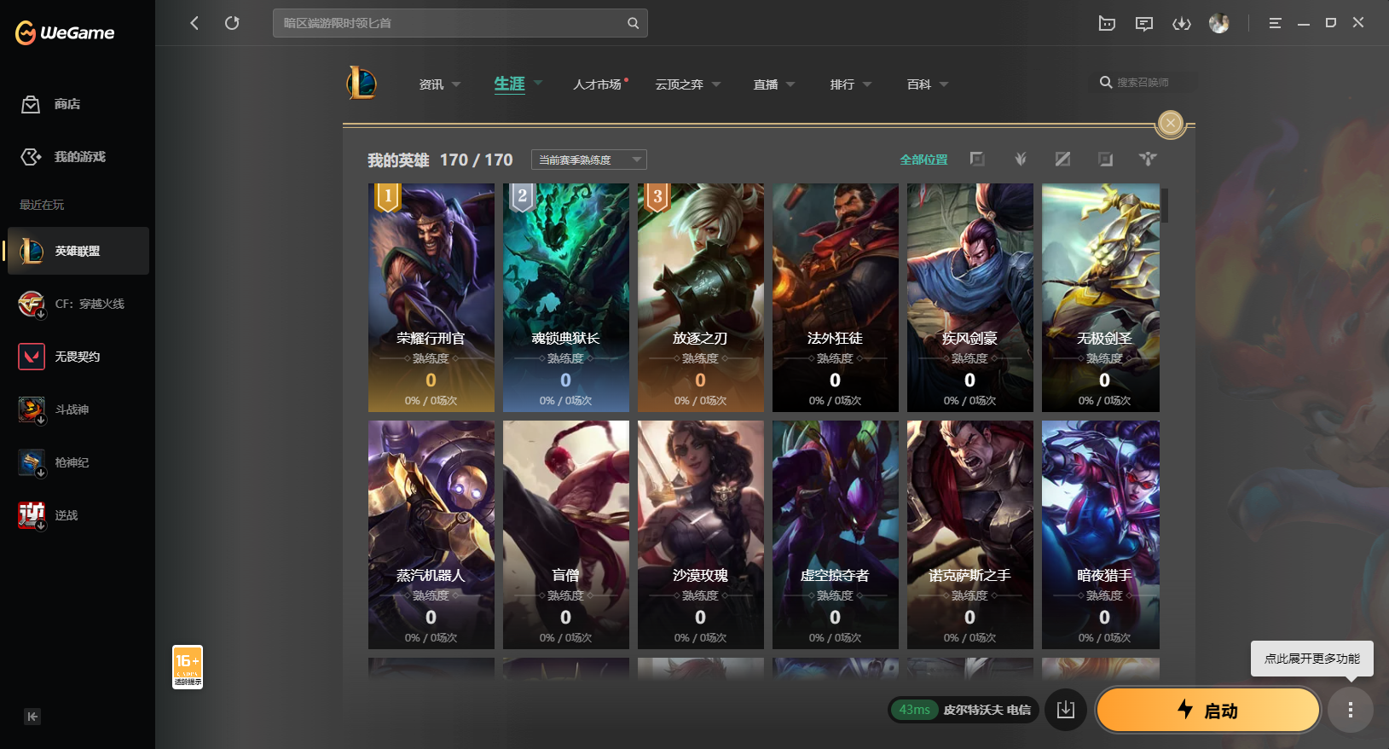Click the game update download icon
Viewport: 1389px width, 749px height.
pos(1066,710)
